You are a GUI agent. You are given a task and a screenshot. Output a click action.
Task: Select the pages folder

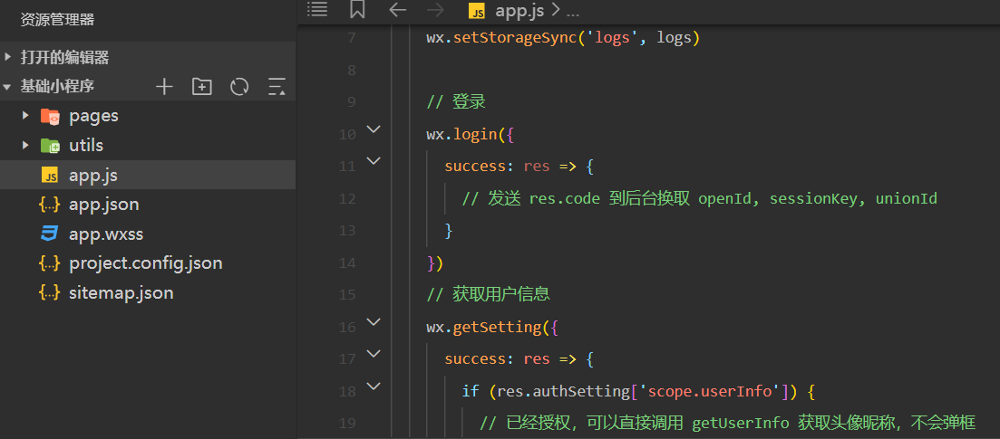[148, 116]
